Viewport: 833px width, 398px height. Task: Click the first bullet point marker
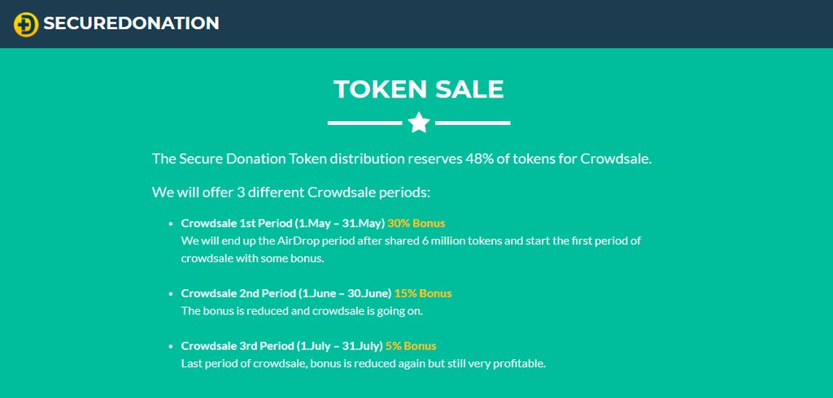[x=171, y=224]
